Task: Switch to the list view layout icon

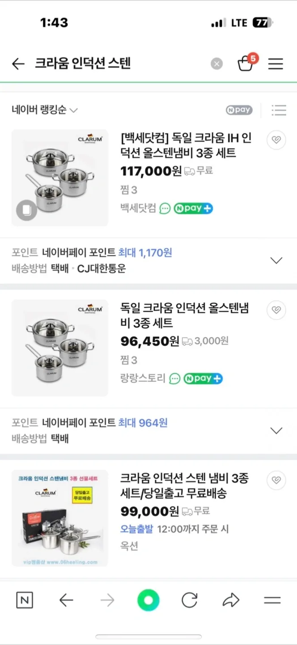Action: click(279, 110)
